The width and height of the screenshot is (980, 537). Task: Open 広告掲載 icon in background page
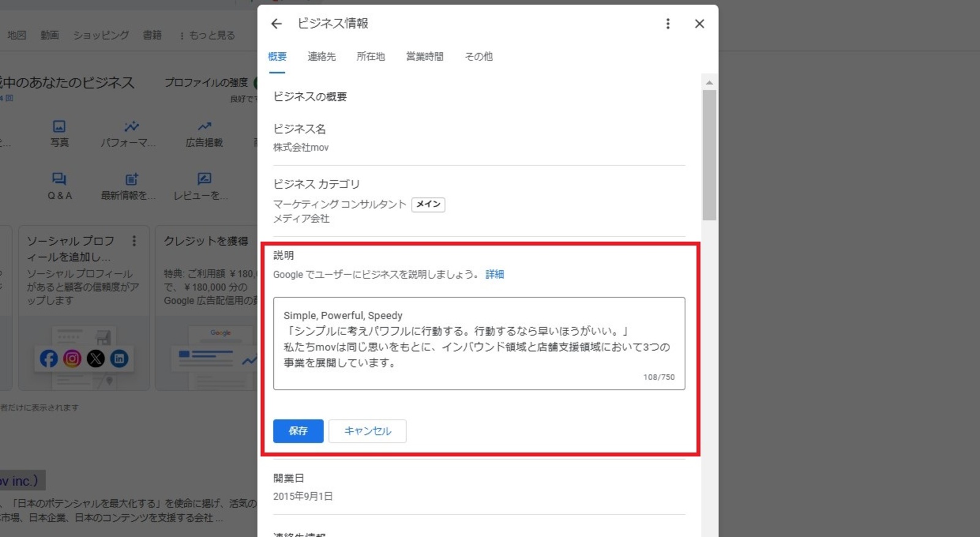point(204,134)
